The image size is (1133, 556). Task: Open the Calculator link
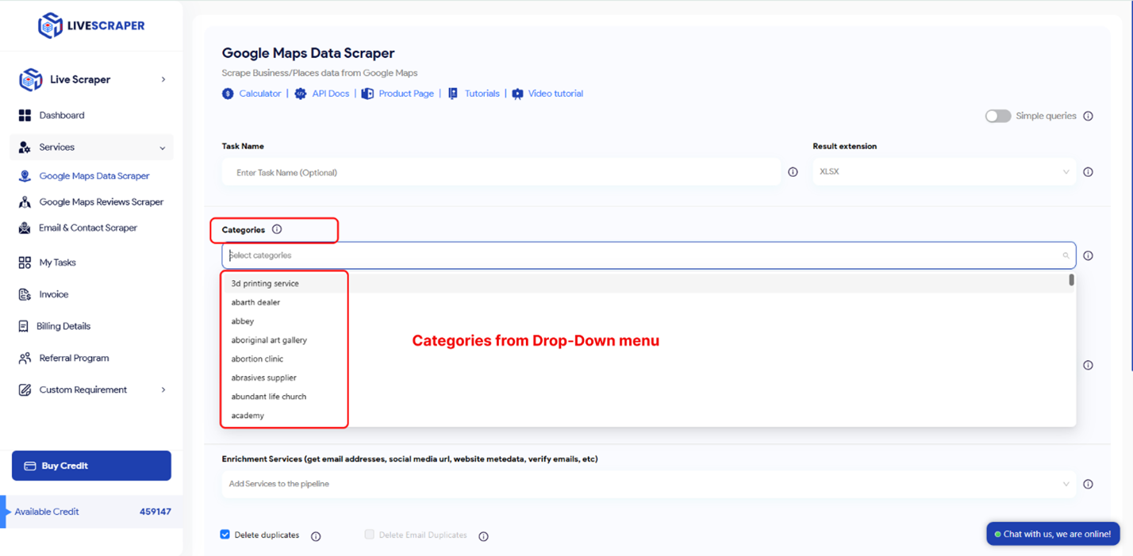tap(260, 94)
